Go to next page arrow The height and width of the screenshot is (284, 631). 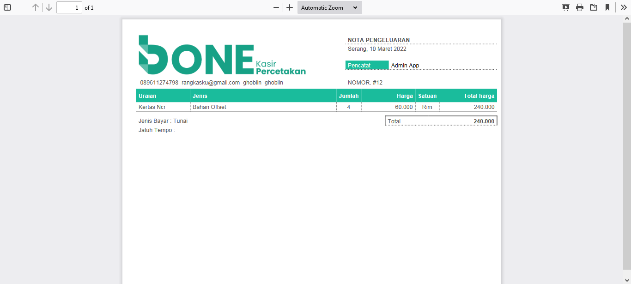[49, 7]
